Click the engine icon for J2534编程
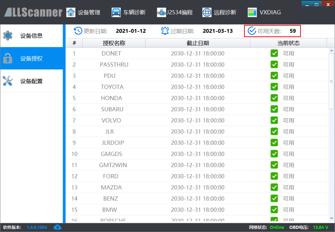This screenshot has height=232, width=335. click(161, 13)
